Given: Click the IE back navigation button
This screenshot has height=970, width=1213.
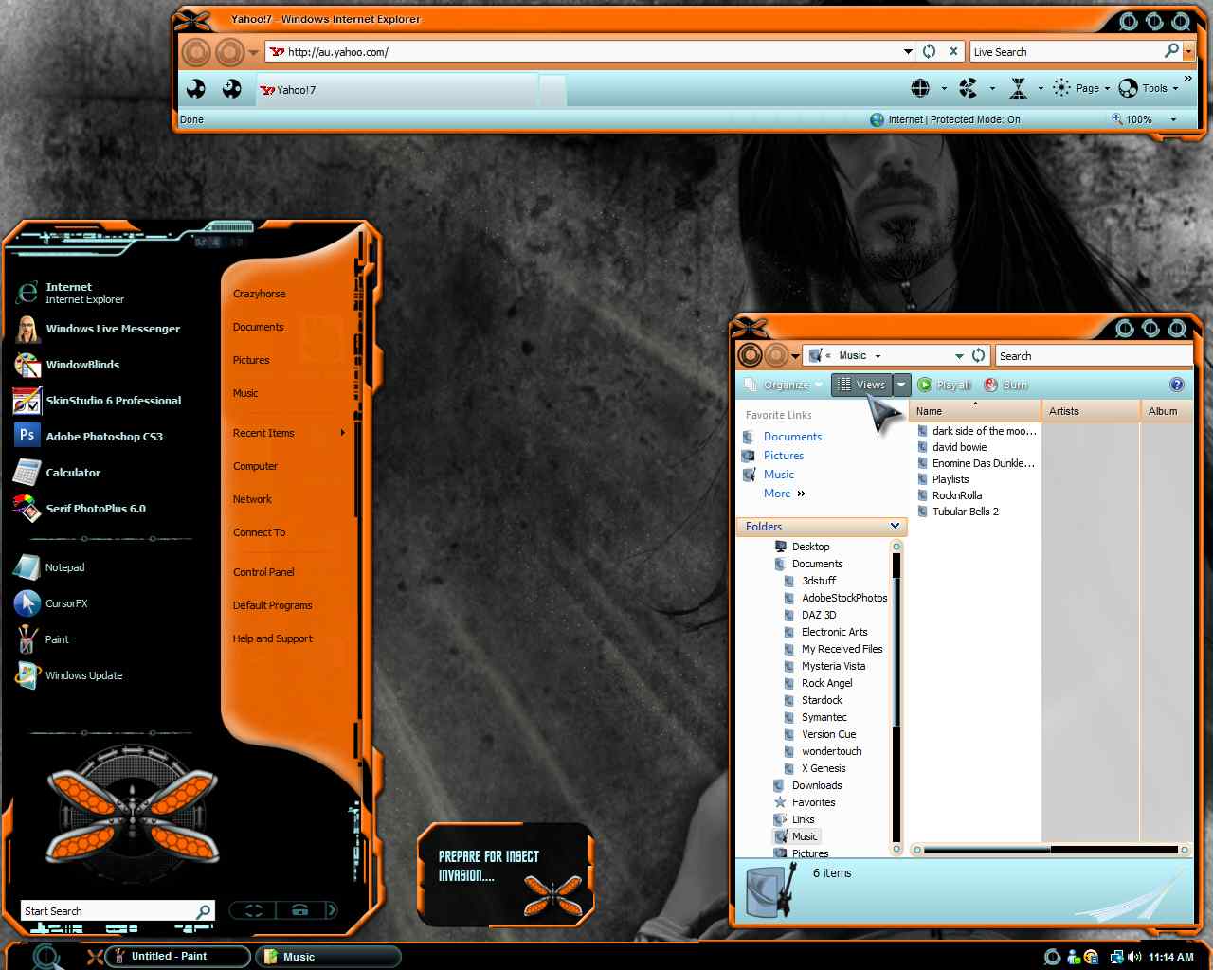Looking at the screenshot, I should [196, 52].
